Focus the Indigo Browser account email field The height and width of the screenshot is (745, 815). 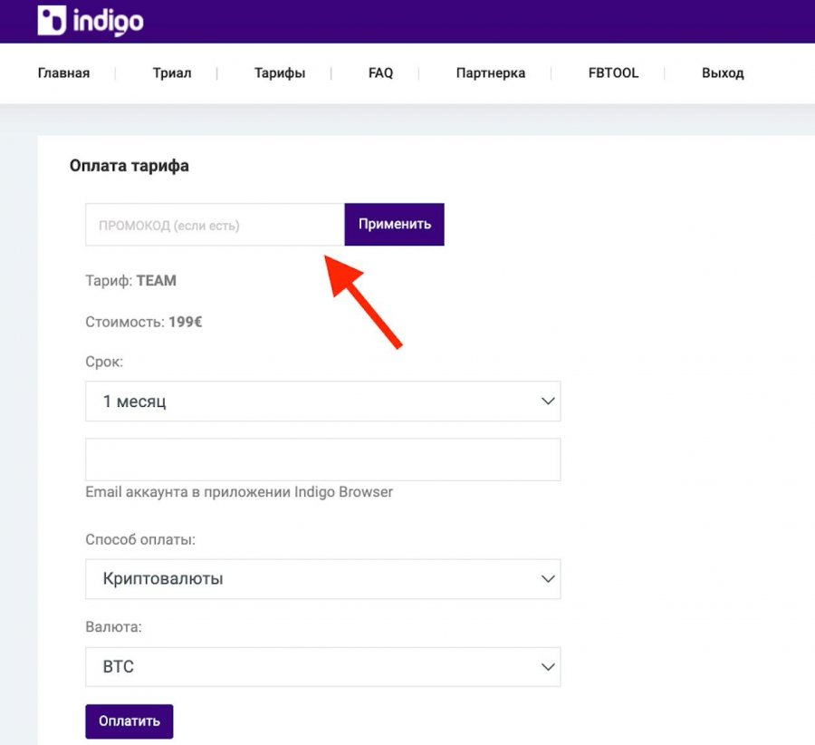click(322, 460)
